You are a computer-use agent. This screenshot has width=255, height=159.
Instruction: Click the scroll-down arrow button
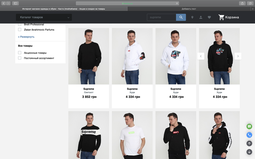pos(249,152)
